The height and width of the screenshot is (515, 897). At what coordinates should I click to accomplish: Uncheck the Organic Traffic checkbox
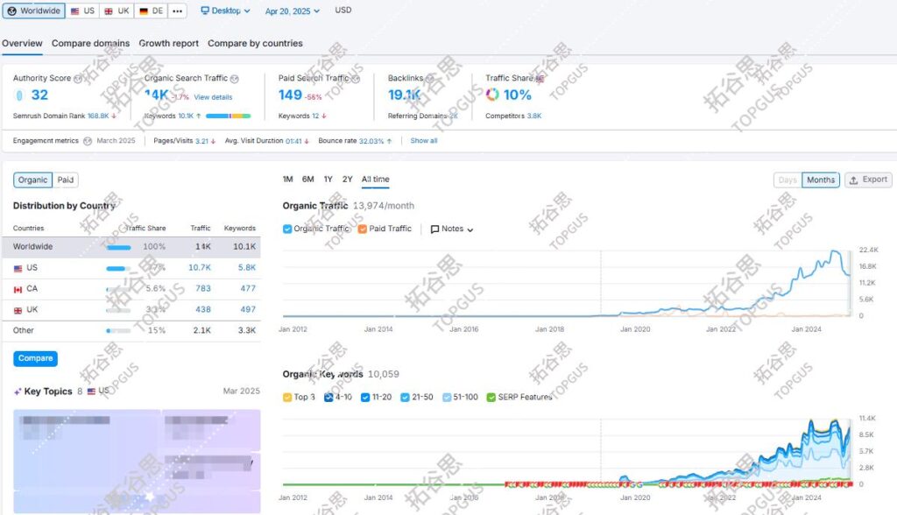(288, 229)
